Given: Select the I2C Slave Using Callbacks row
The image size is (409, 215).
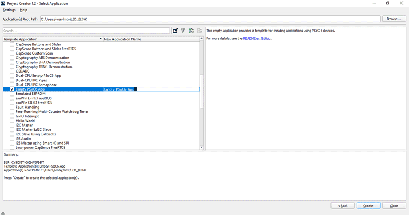Looking at the screenshot, I should pos(36,134).
